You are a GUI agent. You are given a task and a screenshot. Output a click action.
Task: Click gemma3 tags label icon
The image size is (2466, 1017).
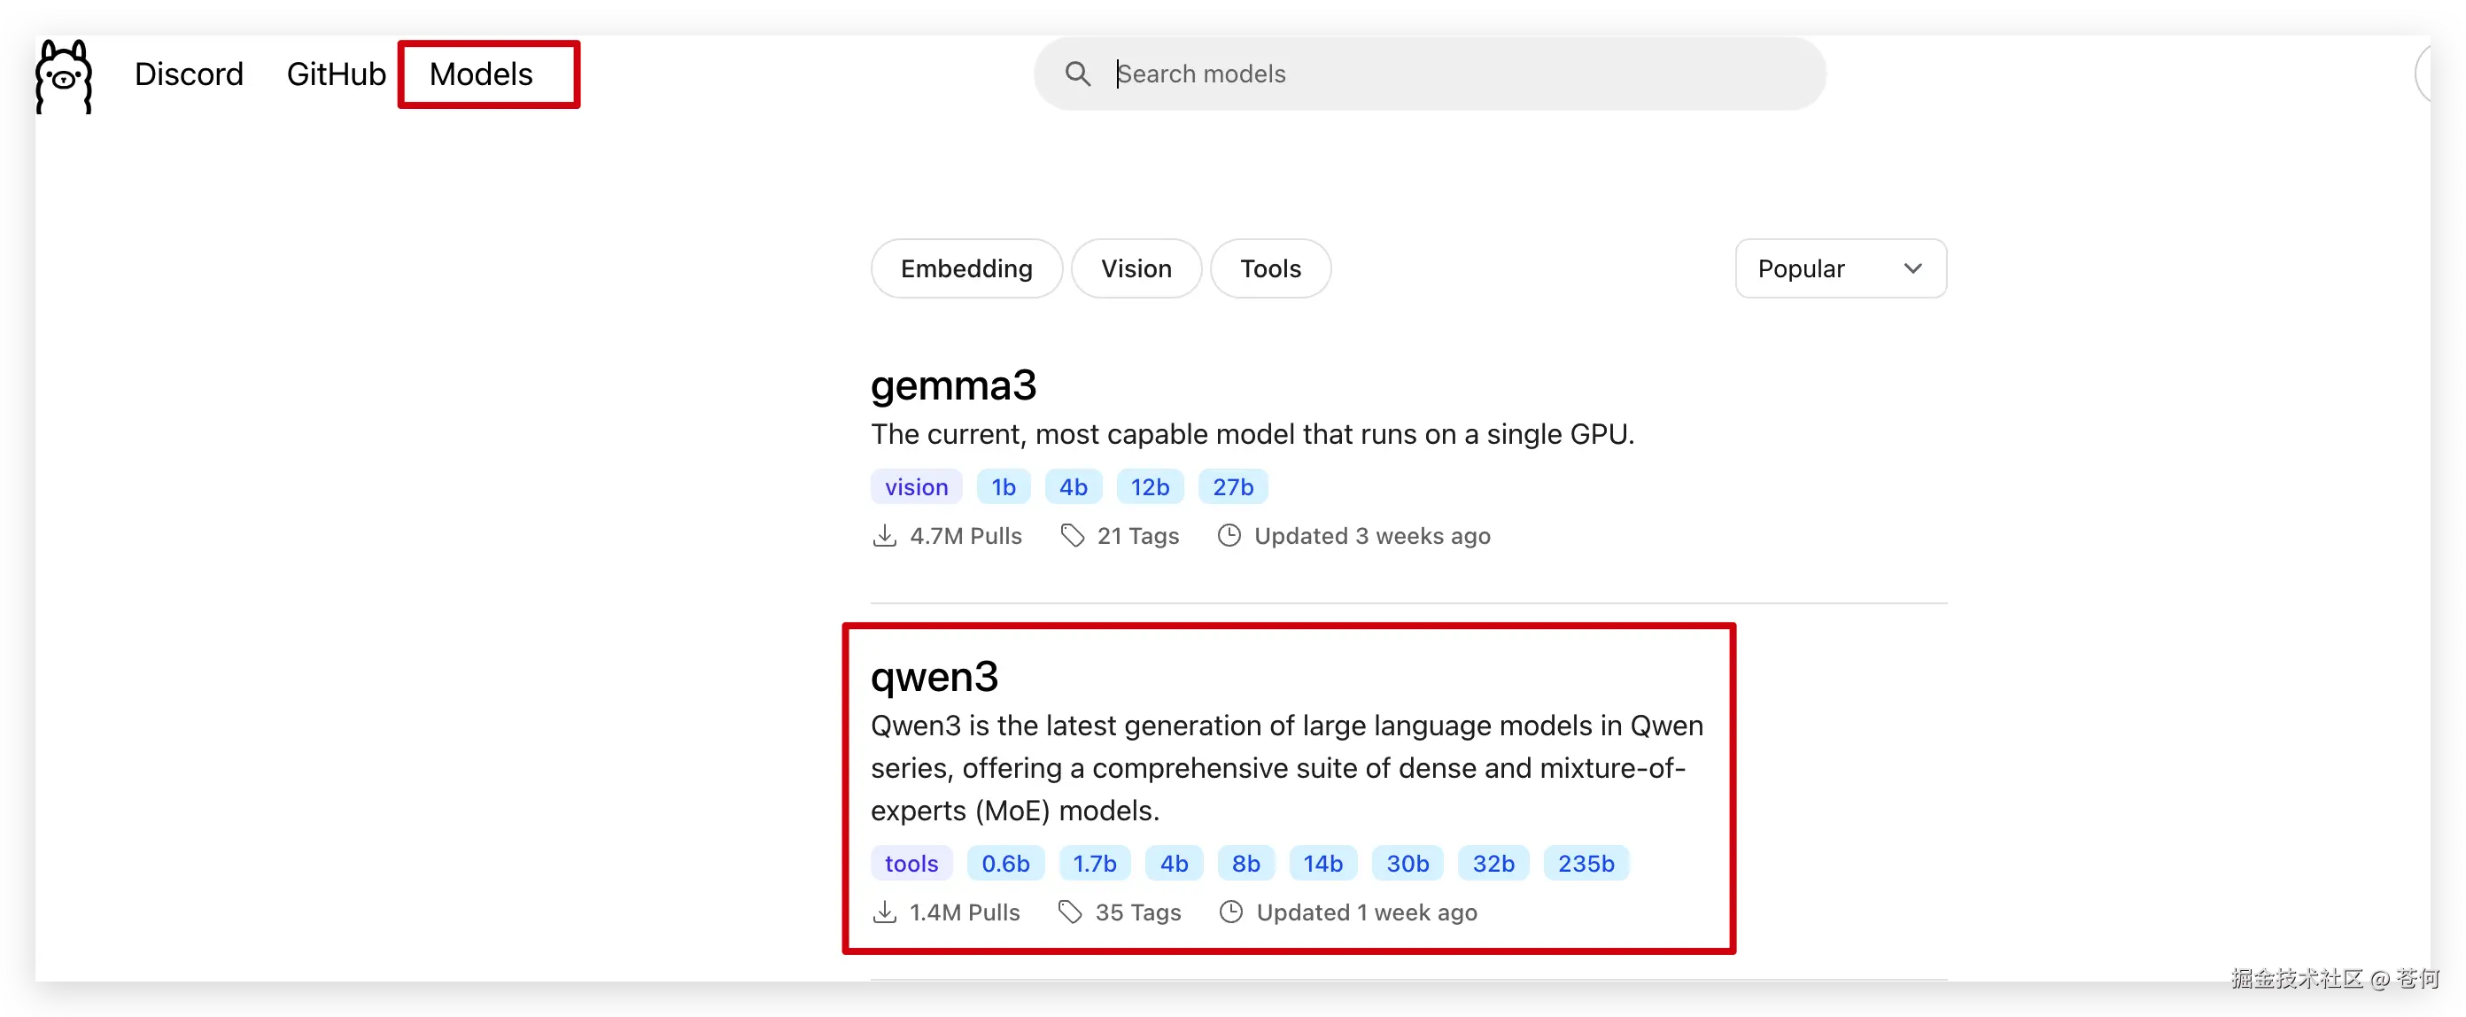1072,535
